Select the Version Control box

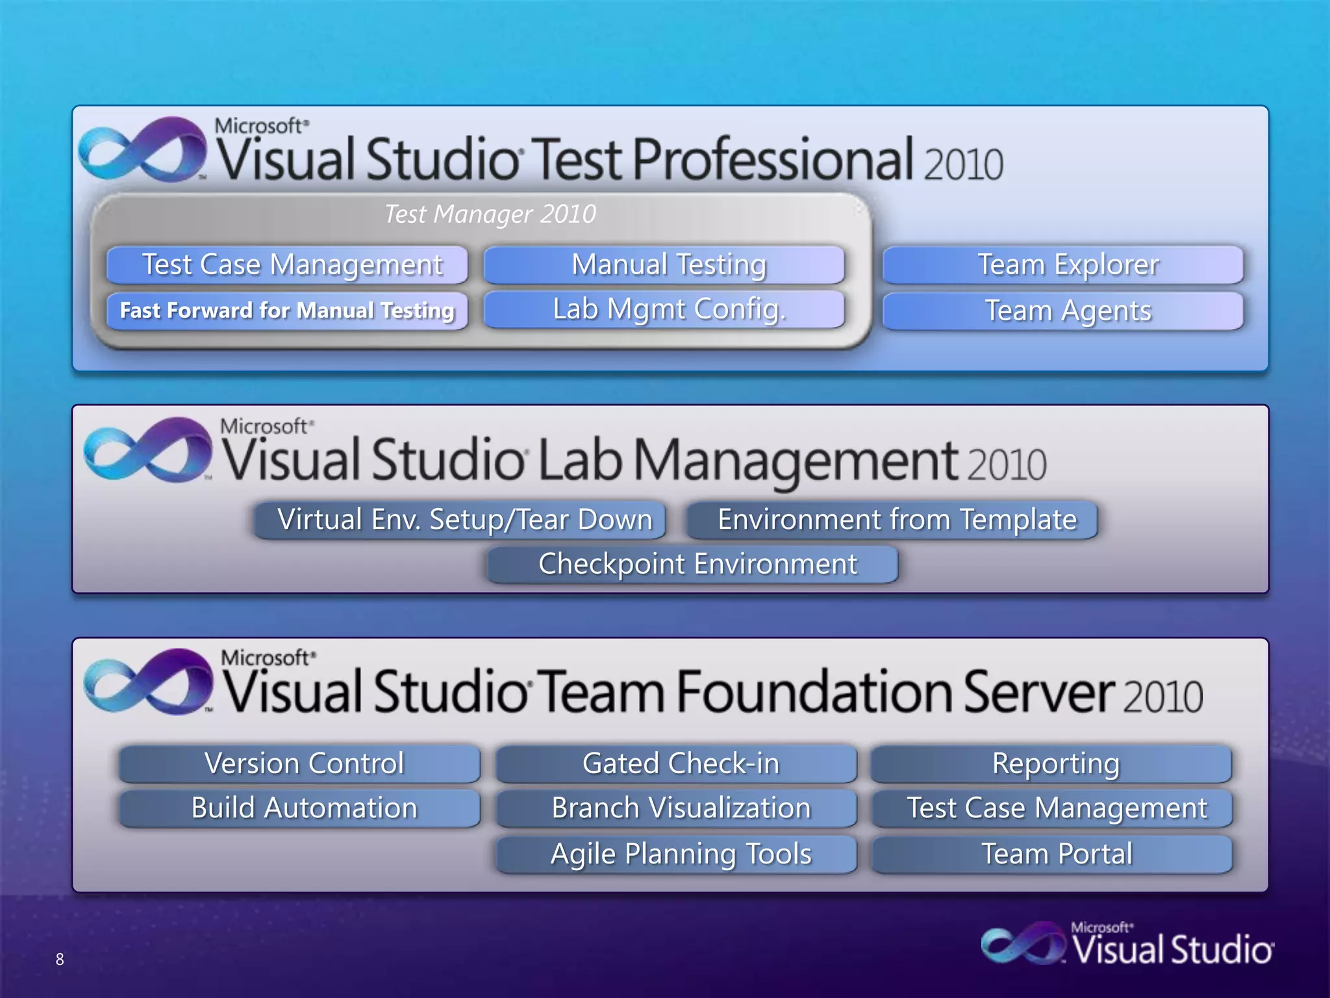pos(300,763)
